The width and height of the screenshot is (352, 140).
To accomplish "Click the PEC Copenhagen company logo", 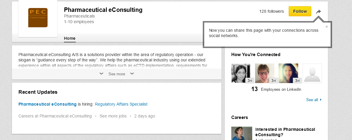I will (x=38, y=18).
